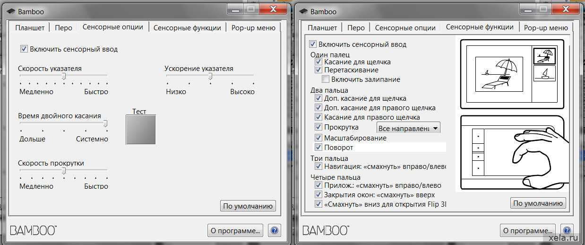Click the Скорость указателя slider handle

tap(64, 76)
